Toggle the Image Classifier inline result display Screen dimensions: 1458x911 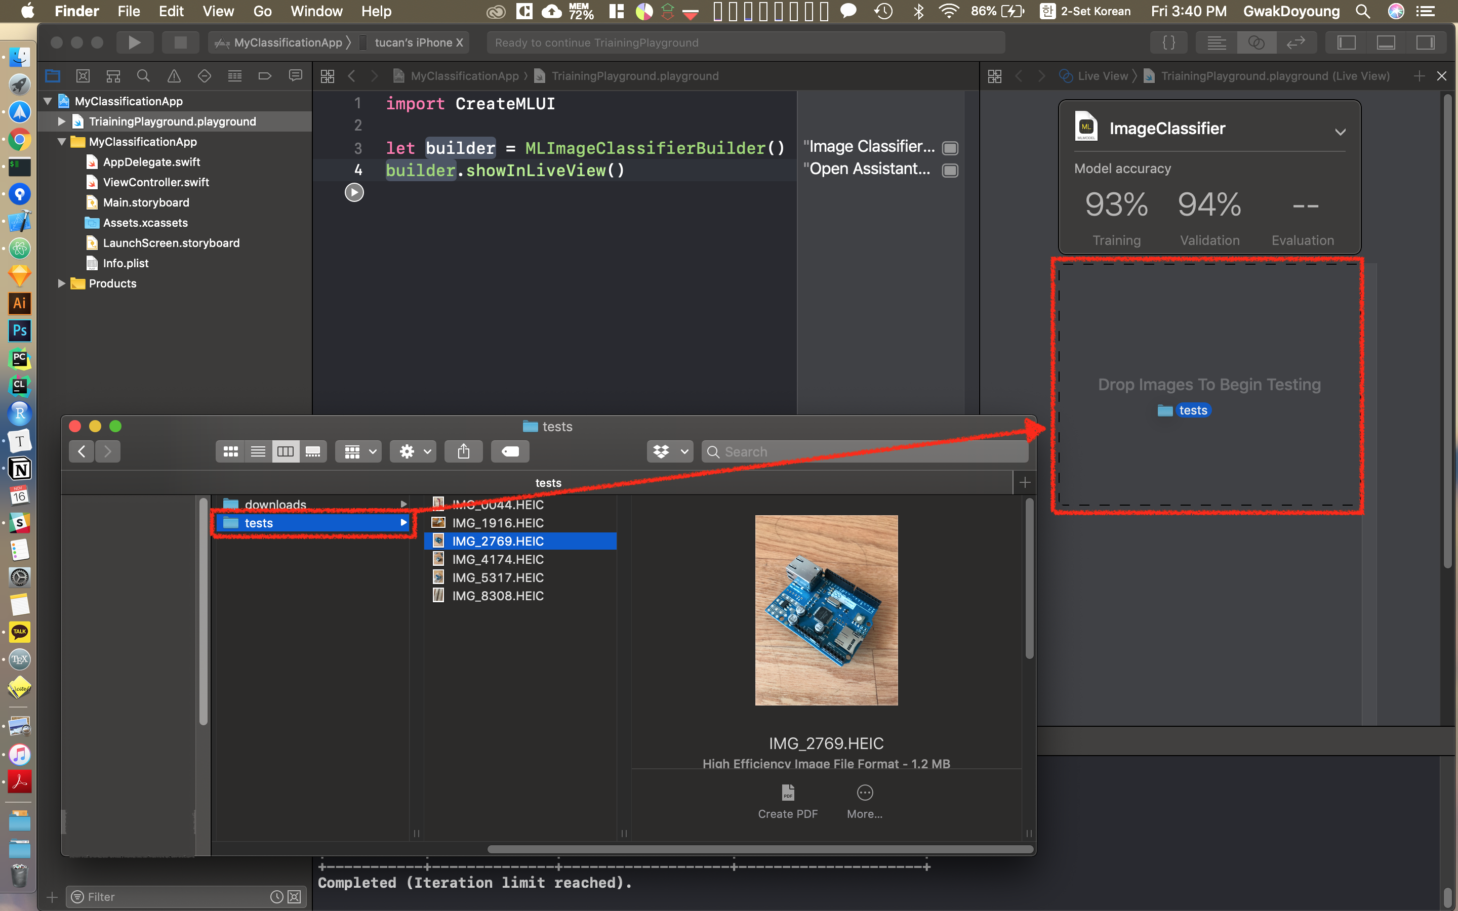click(x=950, y=147)
